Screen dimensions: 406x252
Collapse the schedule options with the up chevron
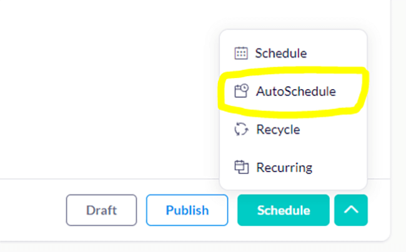(x=351, y=210)
